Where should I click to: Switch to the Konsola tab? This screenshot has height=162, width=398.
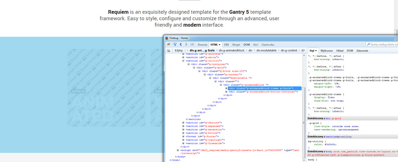[x=203, y=45]
